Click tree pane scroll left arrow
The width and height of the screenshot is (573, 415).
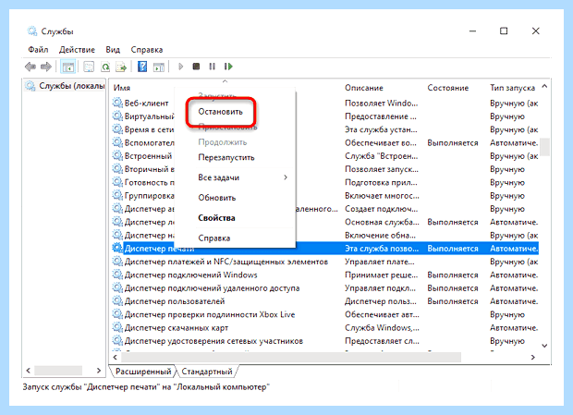point(28,371)
